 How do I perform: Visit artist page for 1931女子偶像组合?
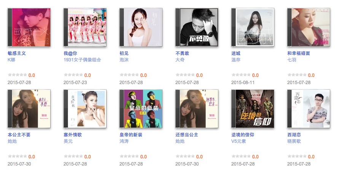(82, 60)
